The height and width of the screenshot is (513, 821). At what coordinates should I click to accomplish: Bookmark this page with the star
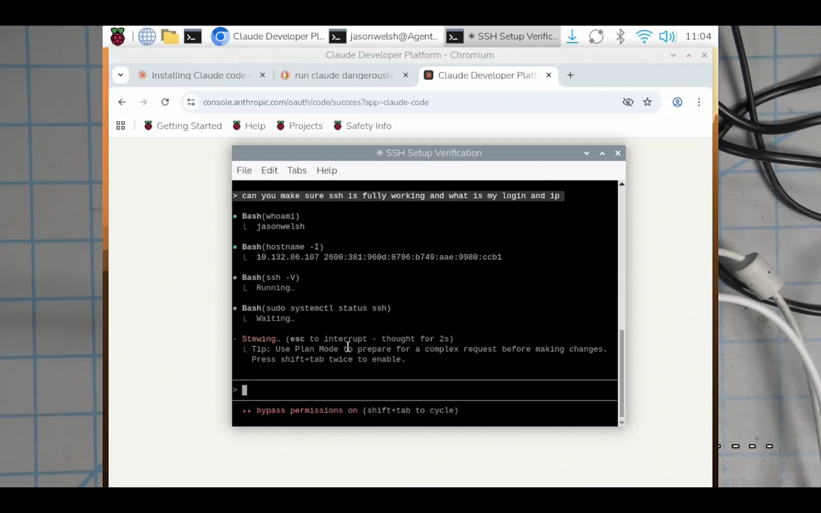point(648,102)
